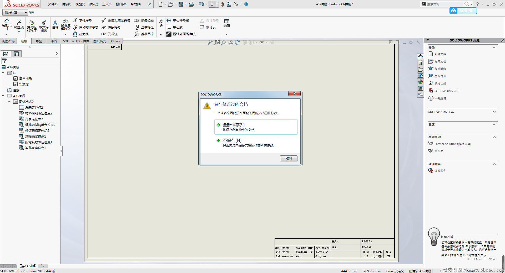Select the Auto Balloon tool
This screenshot has height=273, width=505.
coord(85,27)
